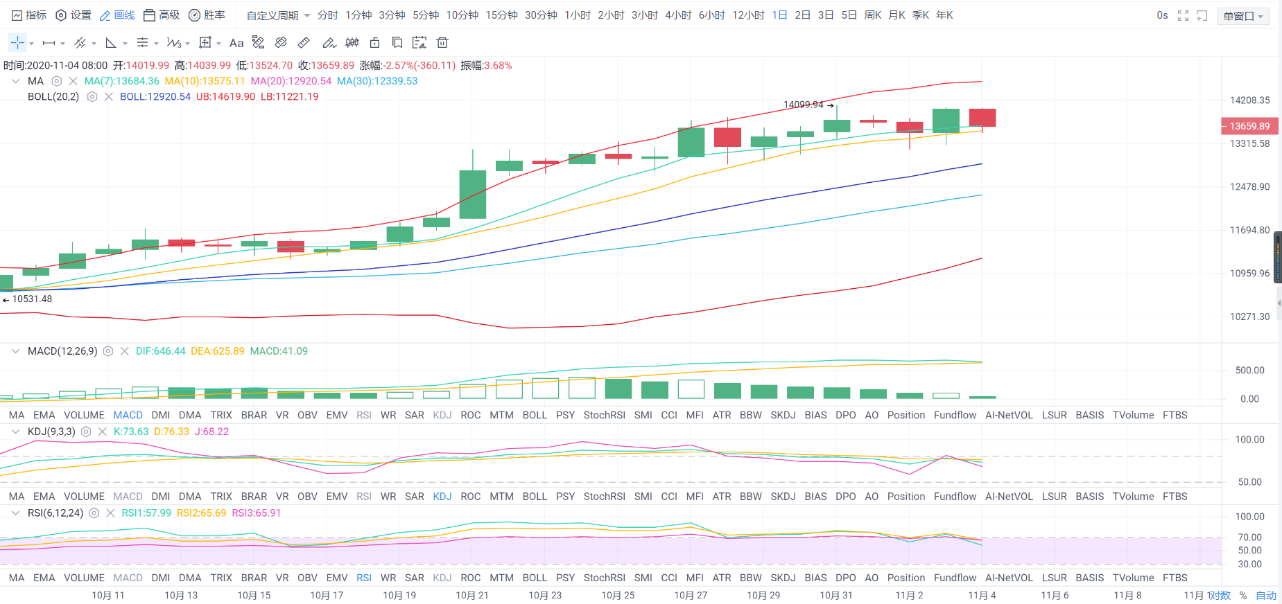Open the 单窗口 window layout dropdown

[1242, 16]
